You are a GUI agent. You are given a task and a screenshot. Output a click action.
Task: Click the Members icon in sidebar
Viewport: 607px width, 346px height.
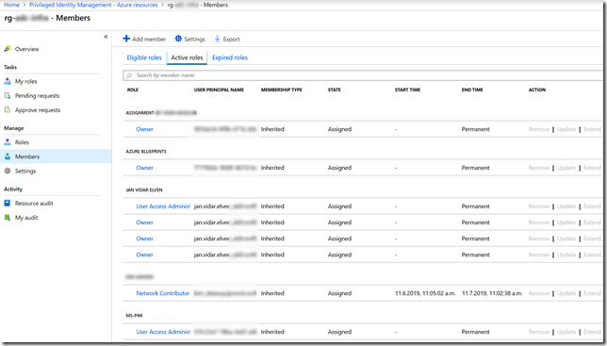click(x=8, y=157)
